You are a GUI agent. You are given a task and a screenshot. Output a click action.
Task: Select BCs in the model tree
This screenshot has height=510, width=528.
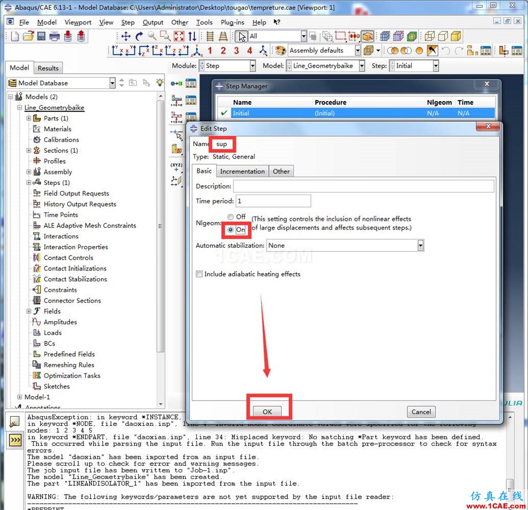click(49, 343)
